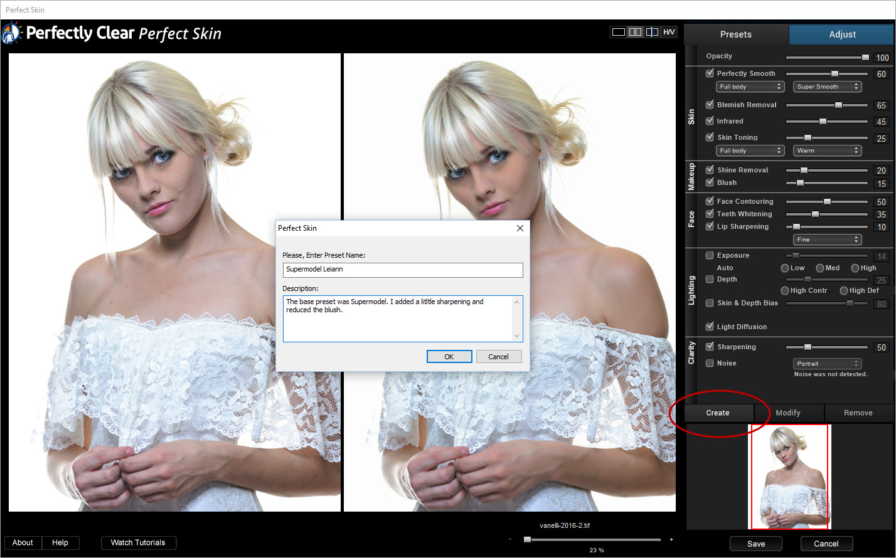Image resolution: width=896 pixels, height=558 pixels.
Task: Click the Opacity value box showing 100
Action: (882, 57)
